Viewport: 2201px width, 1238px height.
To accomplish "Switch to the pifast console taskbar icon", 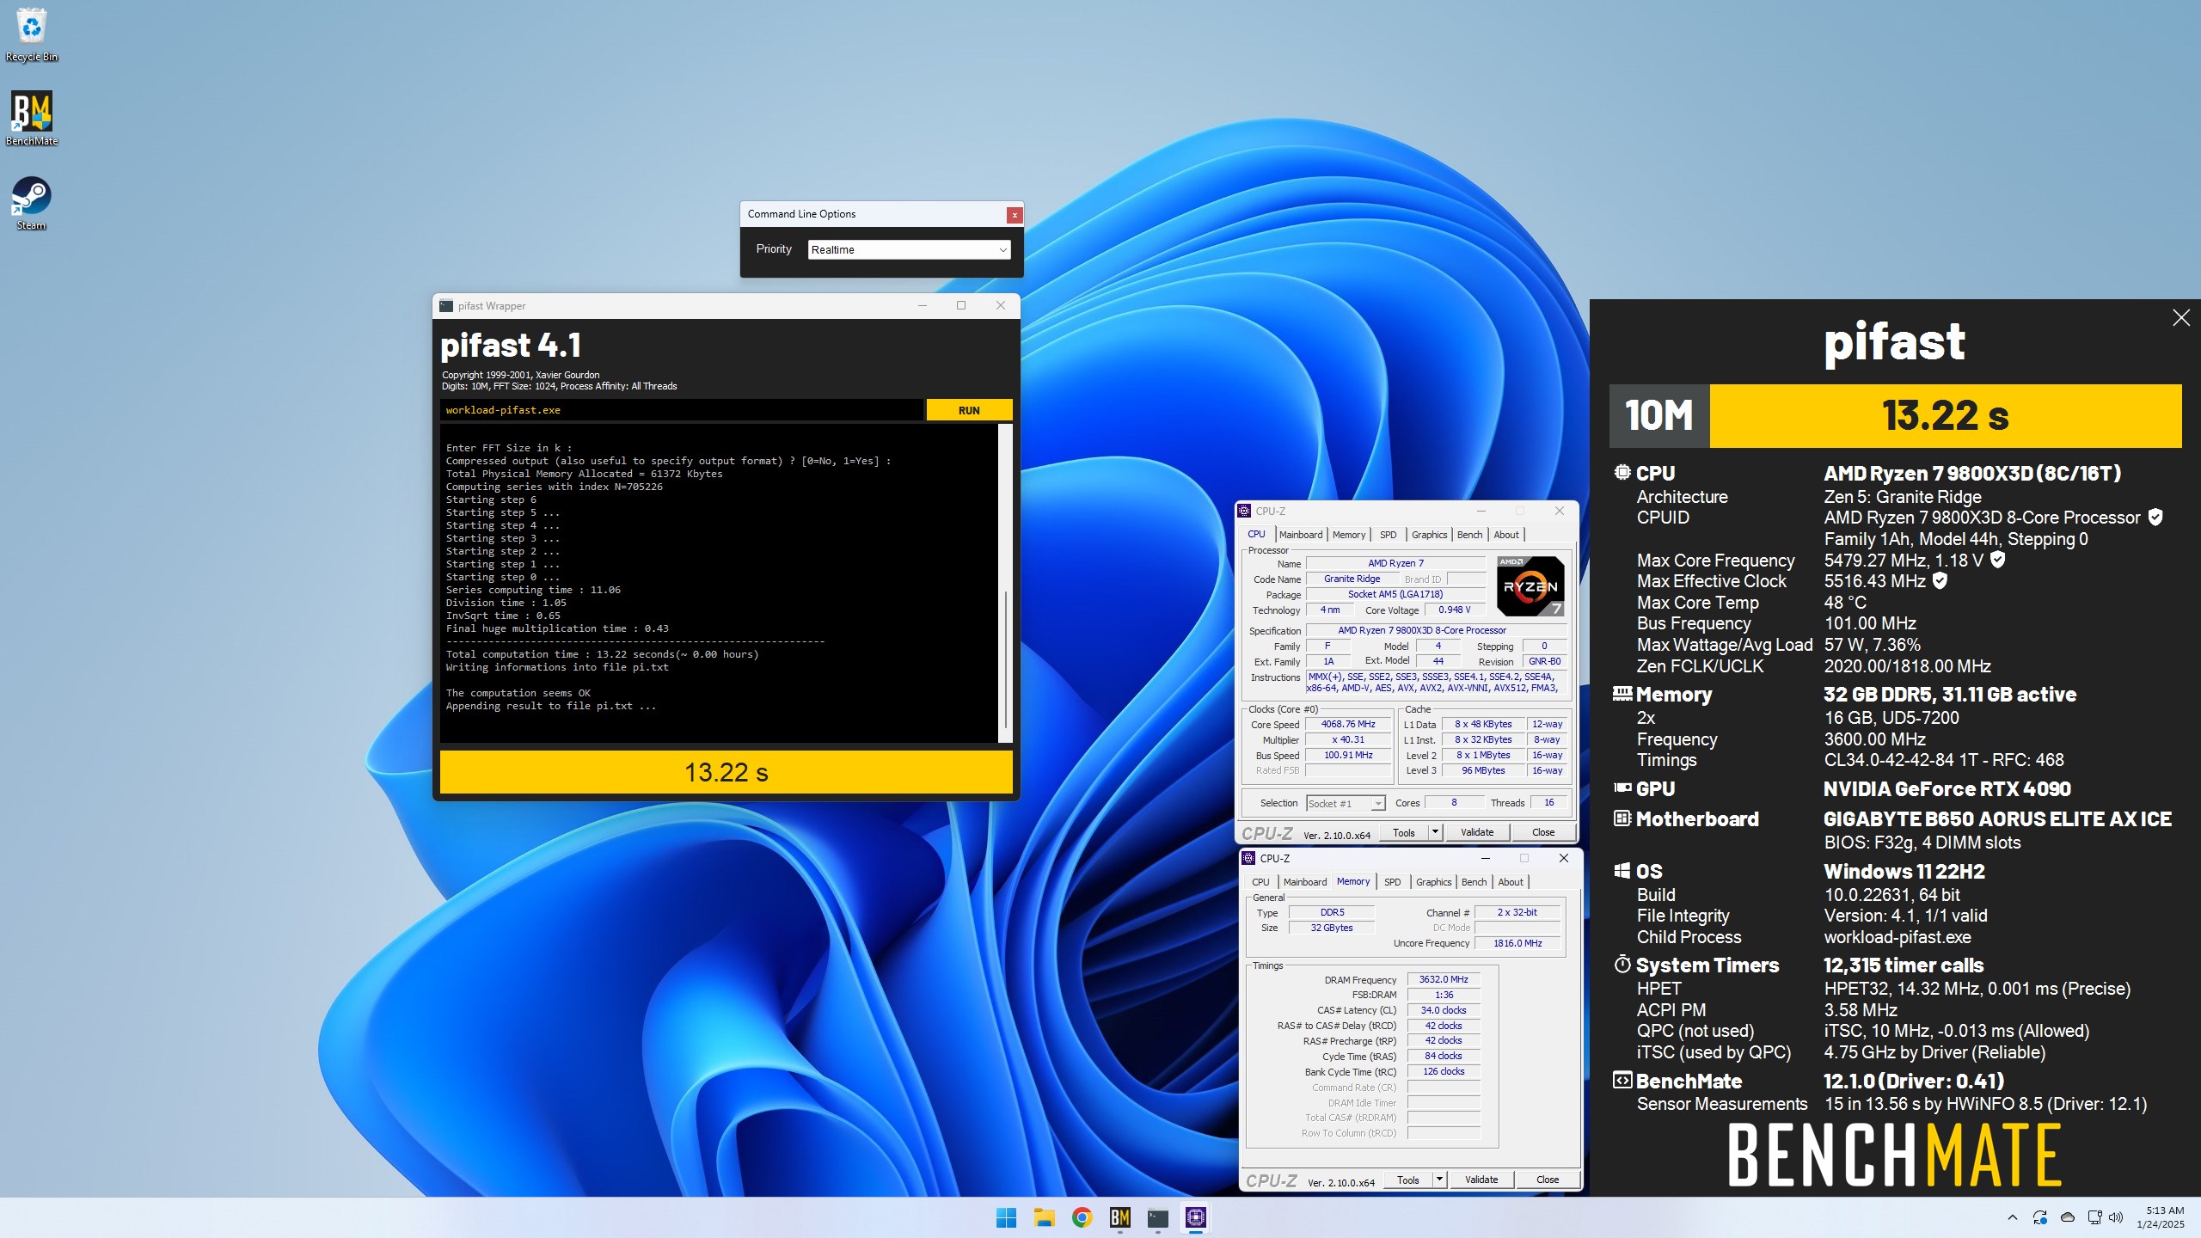I will click(1158, 1217).
